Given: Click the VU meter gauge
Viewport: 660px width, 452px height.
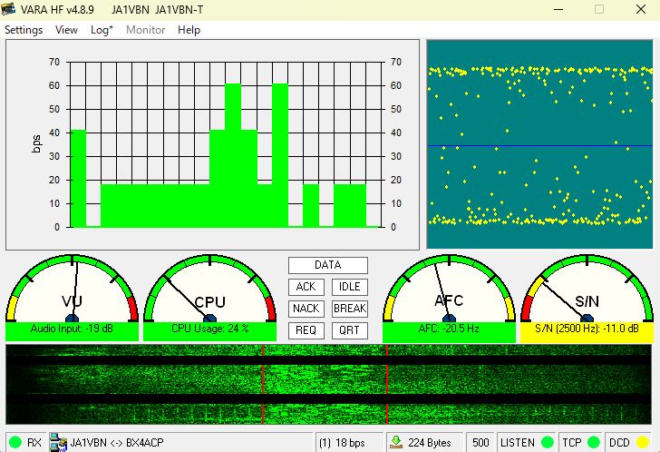Looking at the screenshot, I should pyautogui.click(x=72, y=289).
